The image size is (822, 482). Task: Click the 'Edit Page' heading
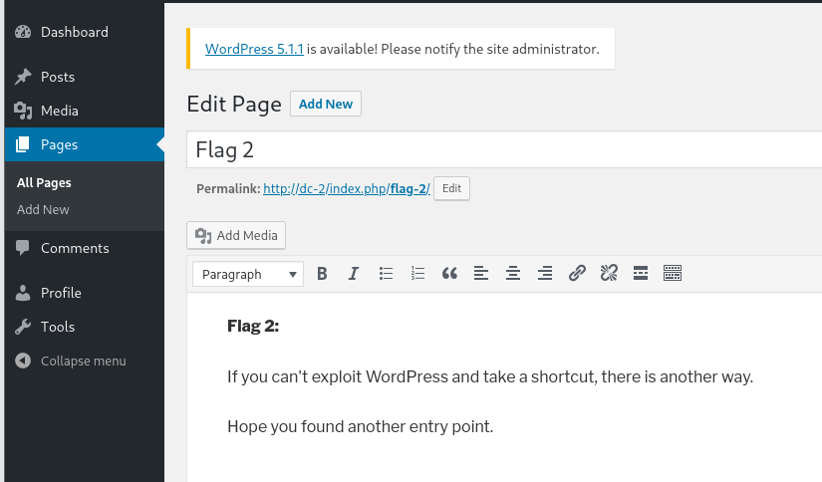point(234,104)
